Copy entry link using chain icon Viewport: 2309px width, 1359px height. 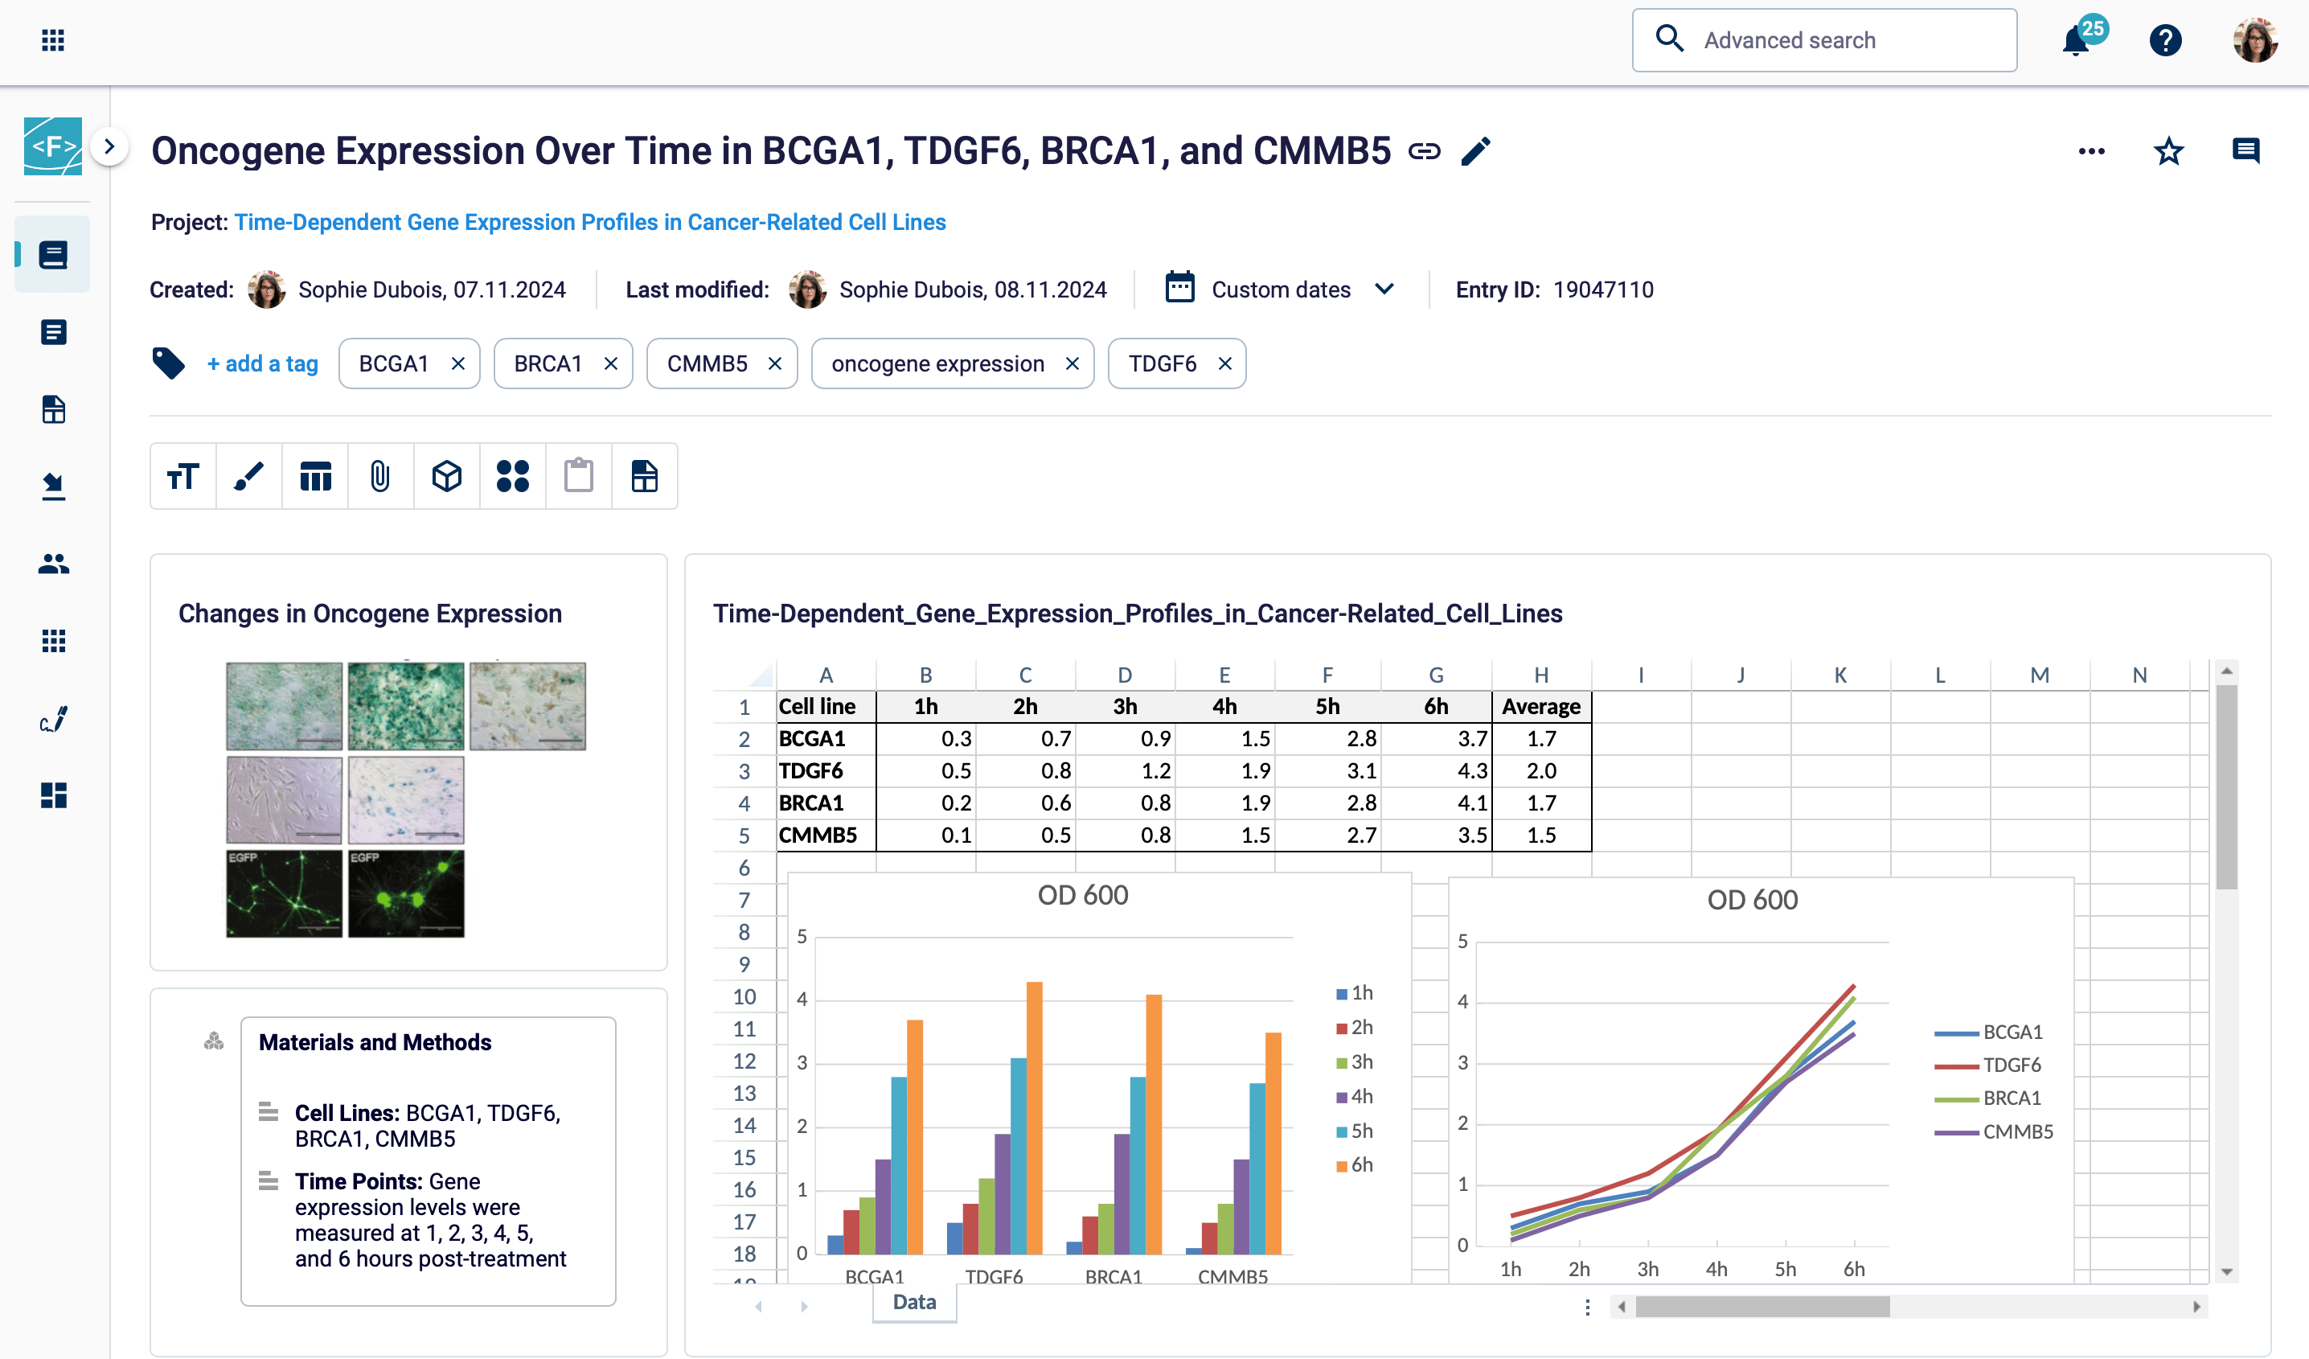[1424, 151]
